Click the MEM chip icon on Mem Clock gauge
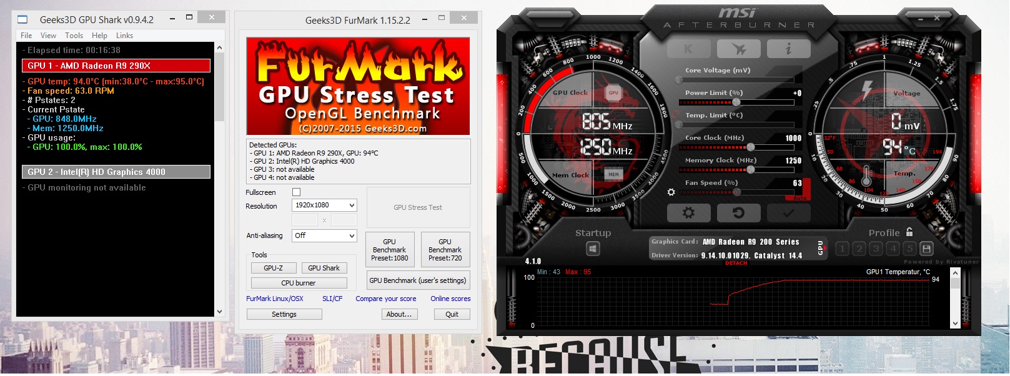Viewport: 1010px width, 376px height. (x=613, y=174)
